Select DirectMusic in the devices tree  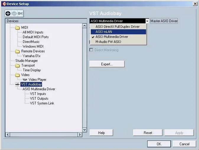tap(31, 42)
